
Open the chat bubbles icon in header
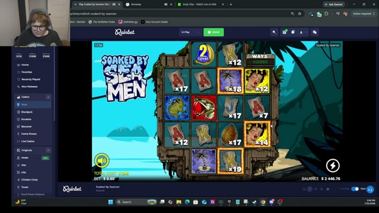314,32
